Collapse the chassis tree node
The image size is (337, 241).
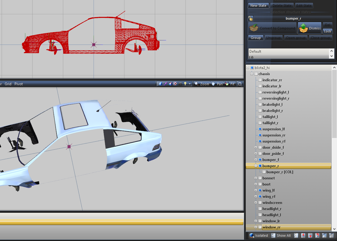252,74
